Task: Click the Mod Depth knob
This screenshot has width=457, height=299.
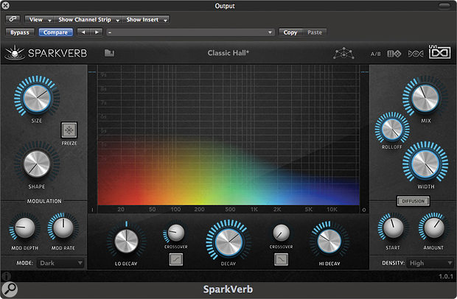Action: coord(24,228)
